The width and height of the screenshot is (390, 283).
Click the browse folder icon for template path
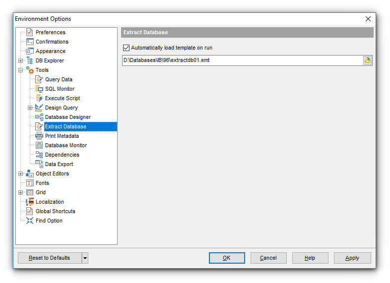(x=367, y=60)
